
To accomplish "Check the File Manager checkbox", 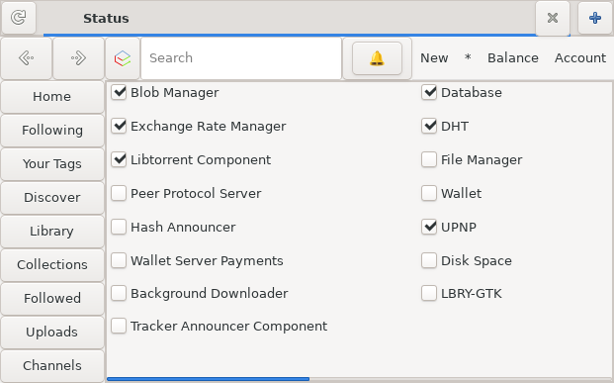I will coord(429,159).
